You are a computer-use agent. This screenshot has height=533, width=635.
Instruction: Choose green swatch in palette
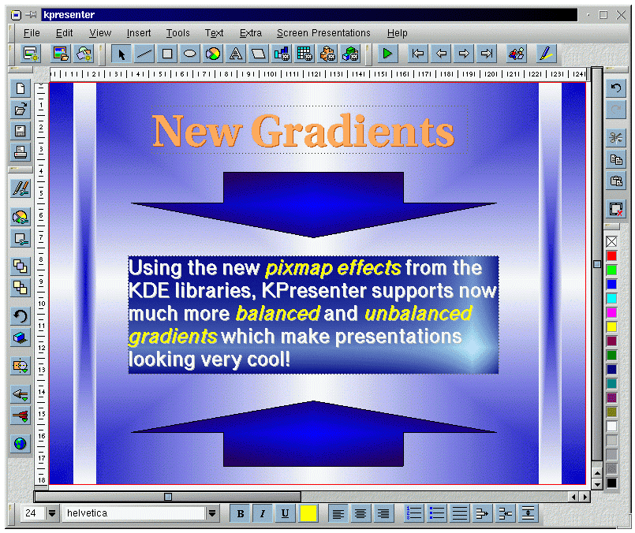[611, 270]
